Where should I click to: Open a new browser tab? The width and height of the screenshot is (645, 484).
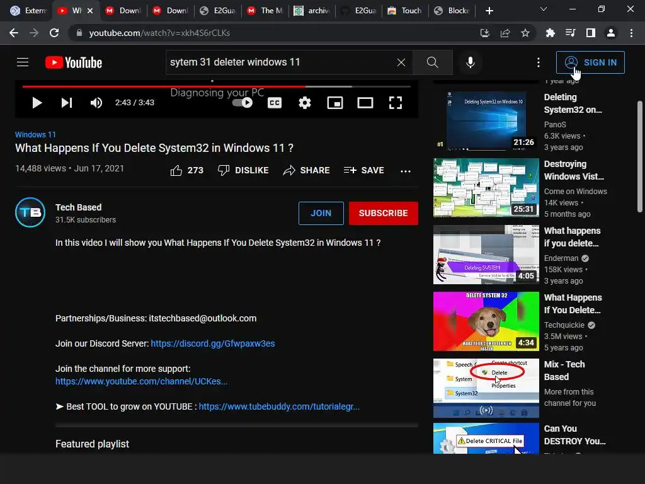click(489, 11)
